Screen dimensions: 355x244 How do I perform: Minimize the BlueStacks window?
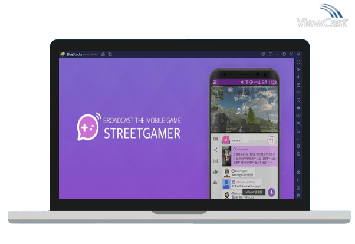click(277, 54)
